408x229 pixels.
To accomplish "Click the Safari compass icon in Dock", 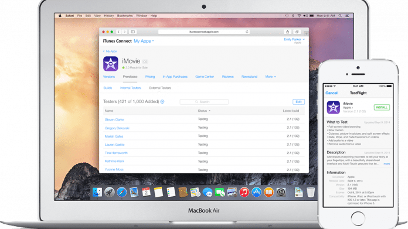I will 121,192.
